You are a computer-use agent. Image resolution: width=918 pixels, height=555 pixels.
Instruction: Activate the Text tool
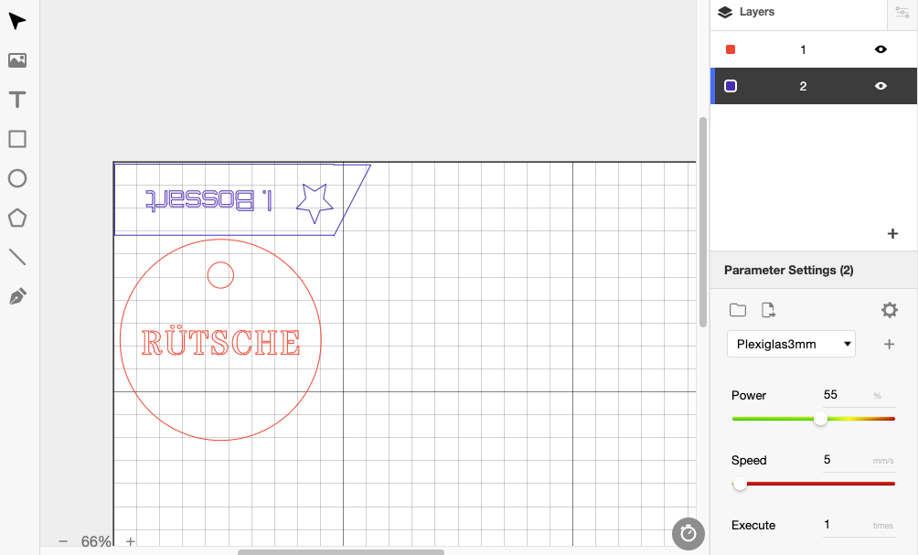click(x=16, y=100)
